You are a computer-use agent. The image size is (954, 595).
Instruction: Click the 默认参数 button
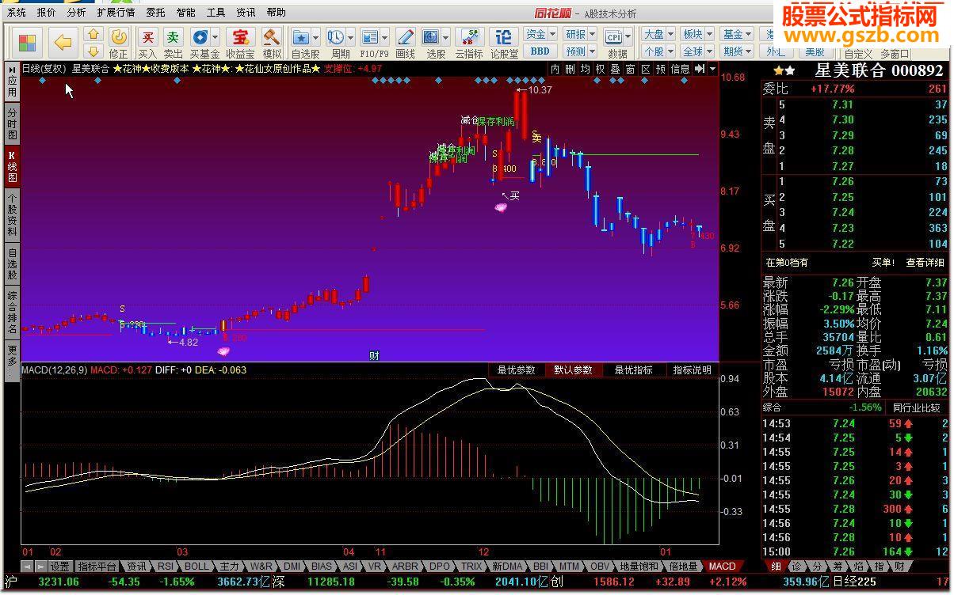click(573, 370)
